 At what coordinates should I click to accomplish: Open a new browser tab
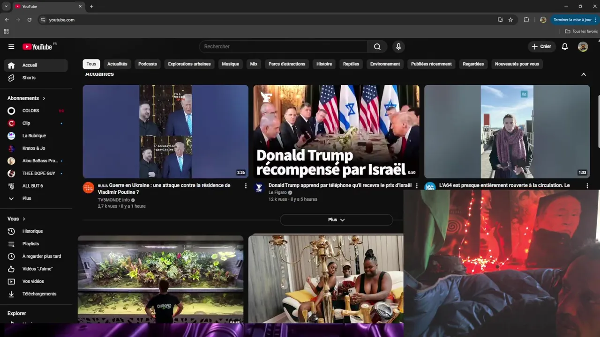(91, 7)
